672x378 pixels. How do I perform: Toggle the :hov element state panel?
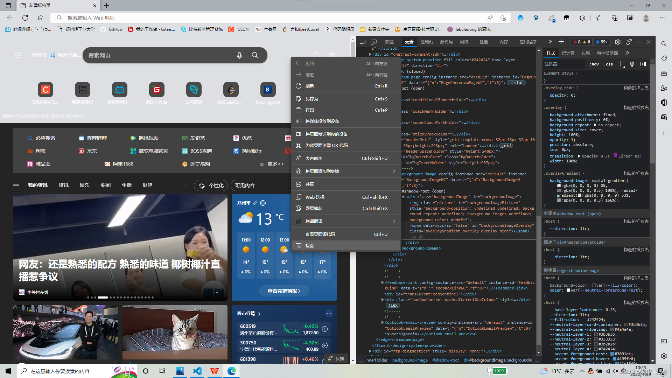pos(594,64)
